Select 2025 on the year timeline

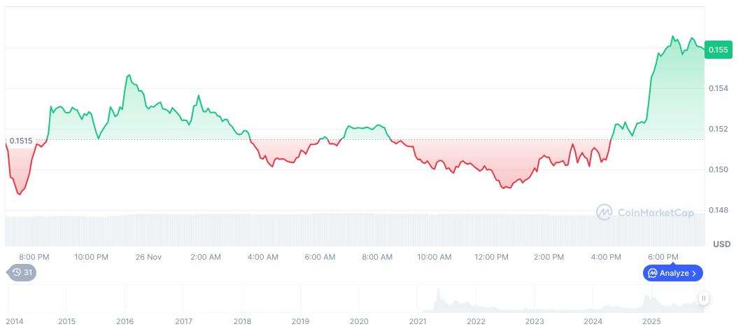coord(652,321)
